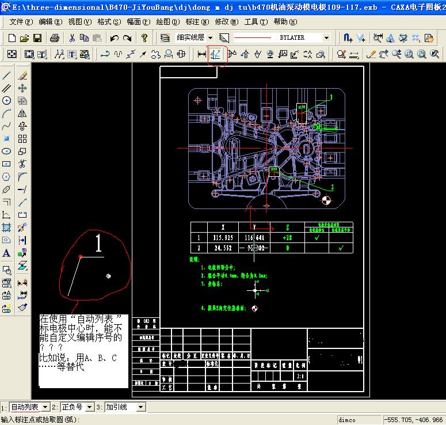The height and width of the screenshot is (425, 446).
Task: Open an existing file with folder icon
Action: [x=25, y=38]
